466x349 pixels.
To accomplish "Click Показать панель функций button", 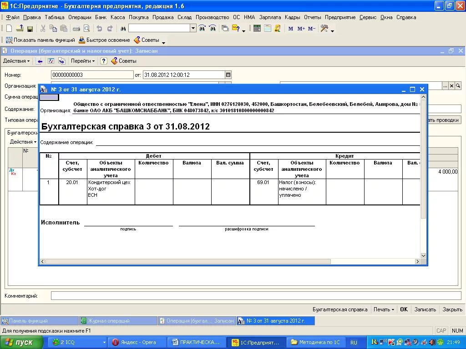I will pos(41,40).
